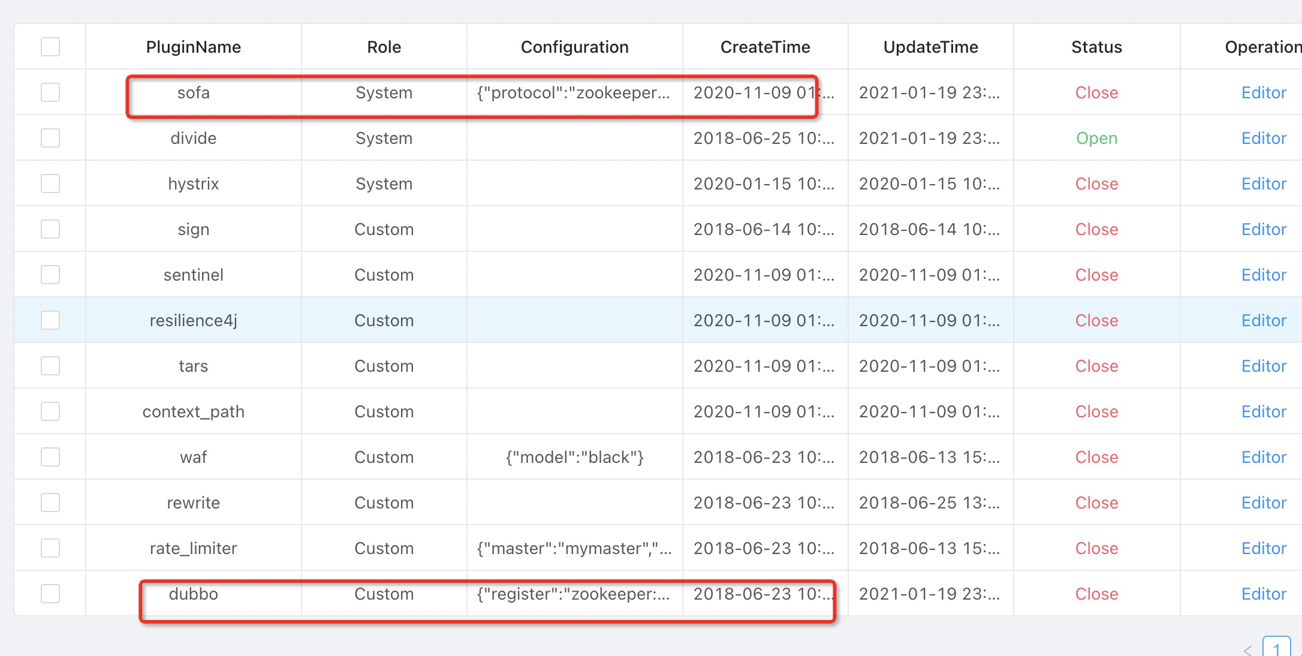Edit the context_path plugin entry
Screen dimensions: 1302x656
point(1264,411)
